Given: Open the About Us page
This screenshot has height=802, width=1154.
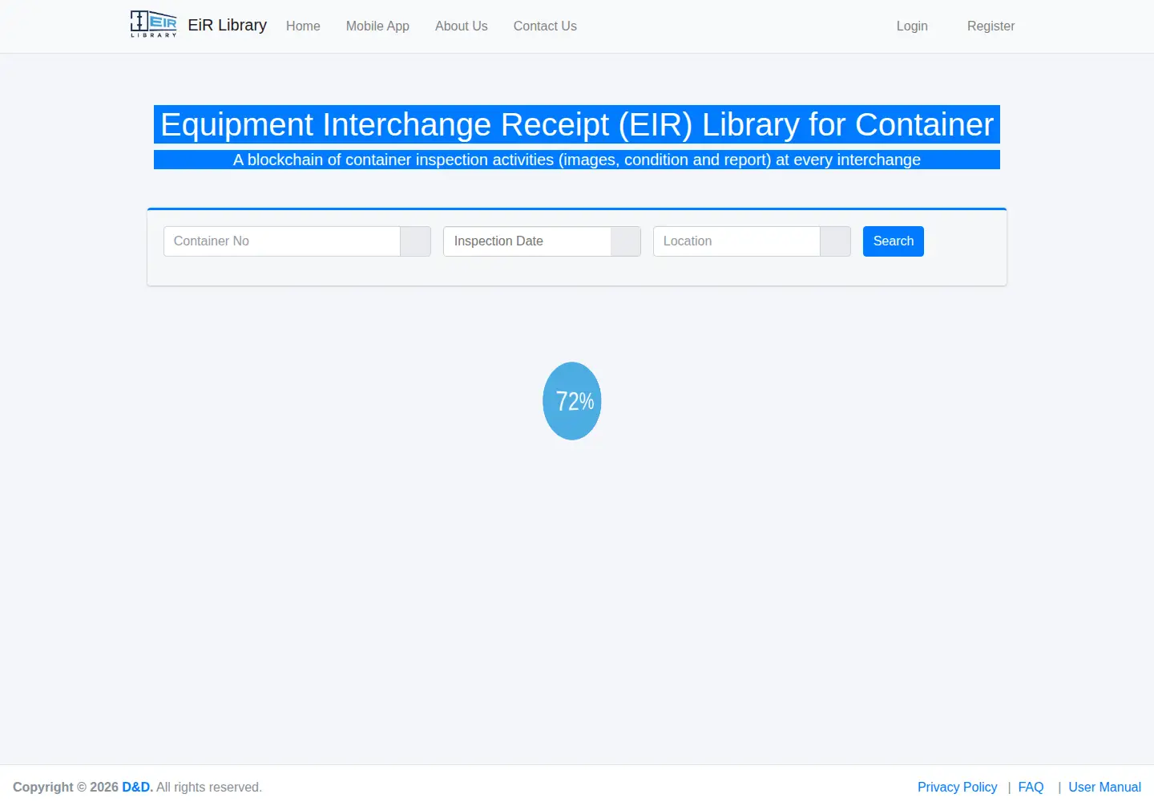Looking at the screenshot, I should click(x=462, y=26).
